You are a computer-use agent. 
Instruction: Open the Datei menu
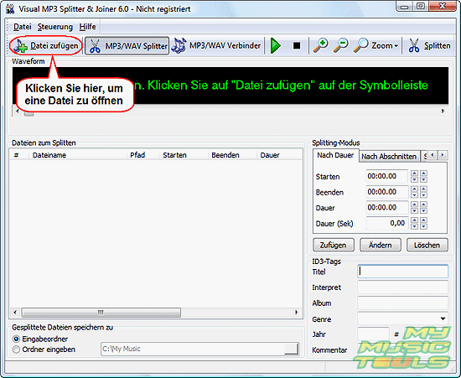click(x=23, y=27)
